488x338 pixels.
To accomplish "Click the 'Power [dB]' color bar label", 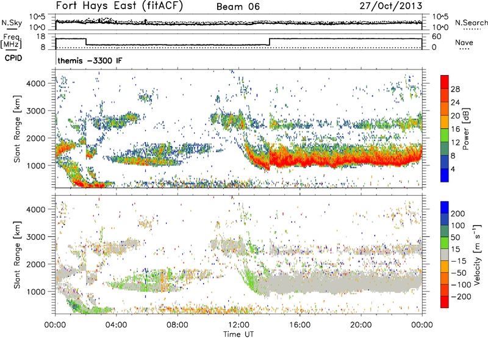I will pyautogui.click(x=466, y=129).
